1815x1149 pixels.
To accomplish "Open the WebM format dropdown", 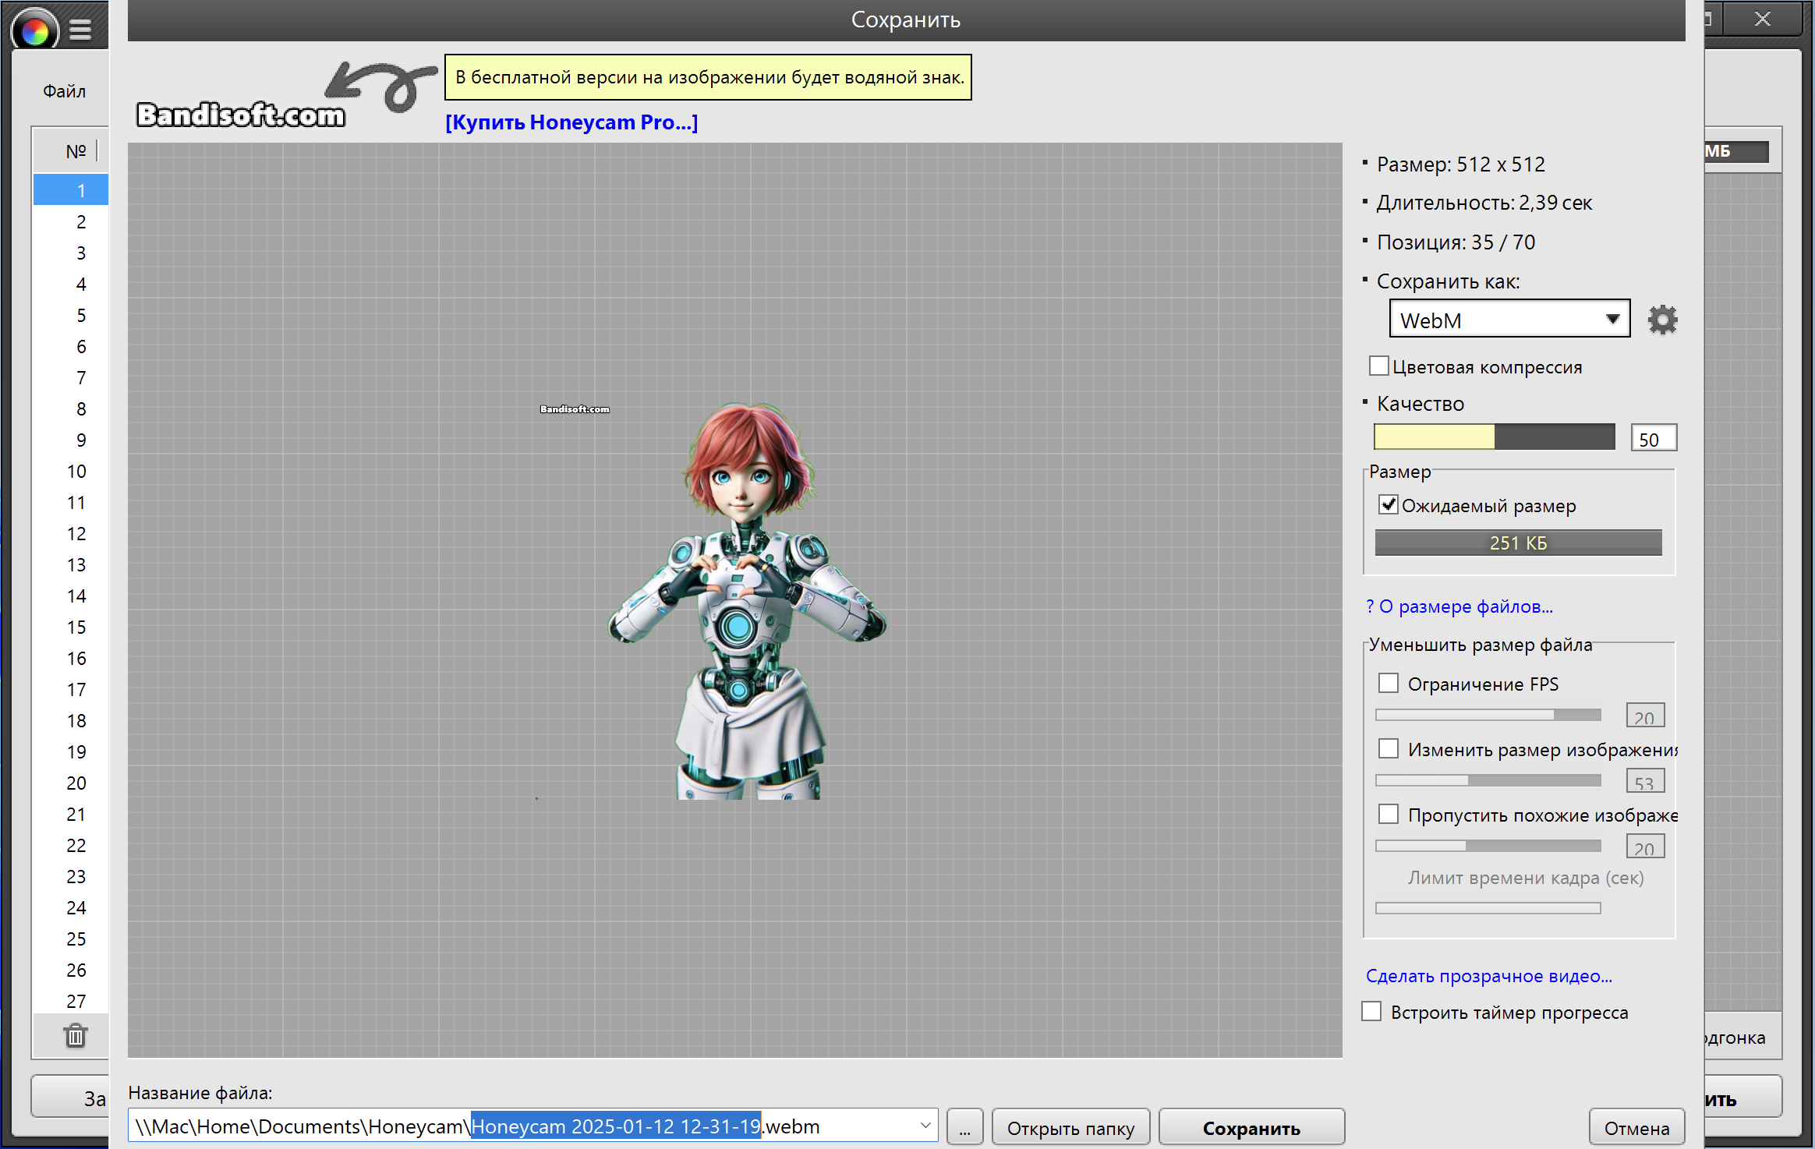I will [x=1509, y=320].
